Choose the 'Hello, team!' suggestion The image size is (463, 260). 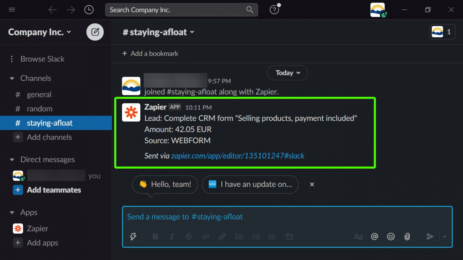[x=165, y=185]
